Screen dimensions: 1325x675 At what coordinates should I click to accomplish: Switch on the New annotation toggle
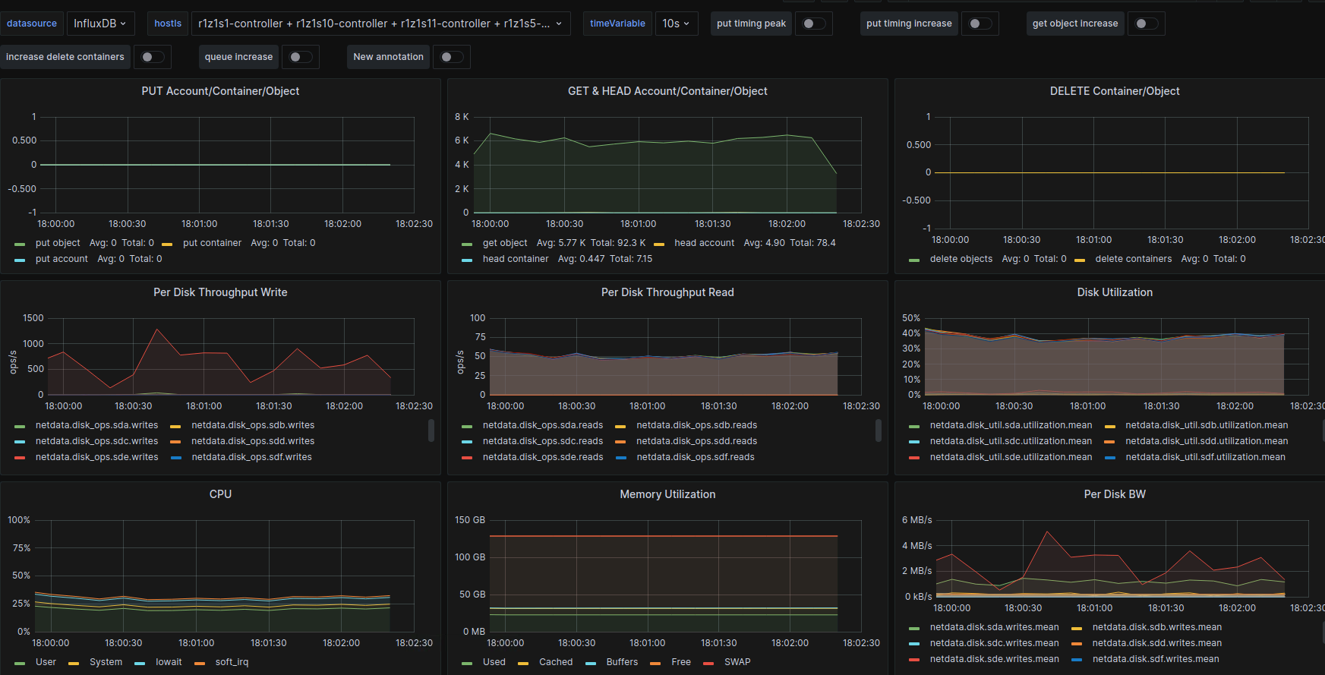[451, 57]
